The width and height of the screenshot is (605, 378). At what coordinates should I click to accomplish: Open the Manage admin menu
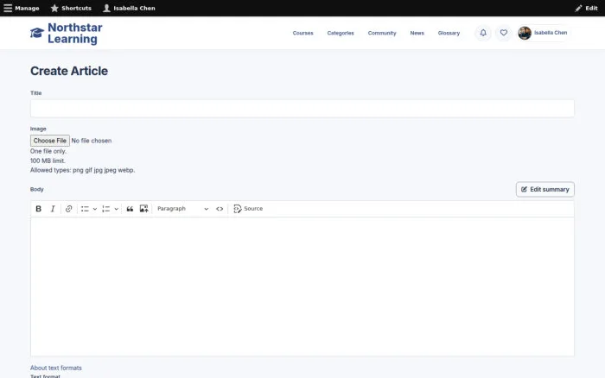pyautogui.click(x=22, y=8)
